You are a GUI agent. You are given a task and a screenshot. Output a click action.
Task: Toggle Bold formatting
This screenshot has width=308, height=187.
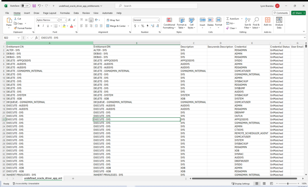tap(38, 26)
